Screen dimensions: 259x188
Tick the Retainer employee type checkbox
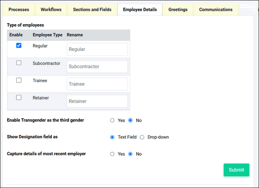click(19, 97)
